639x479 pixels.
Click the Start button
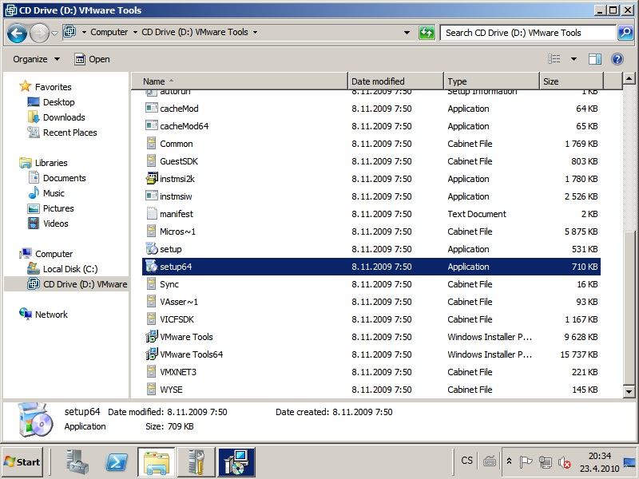point(22,461)
